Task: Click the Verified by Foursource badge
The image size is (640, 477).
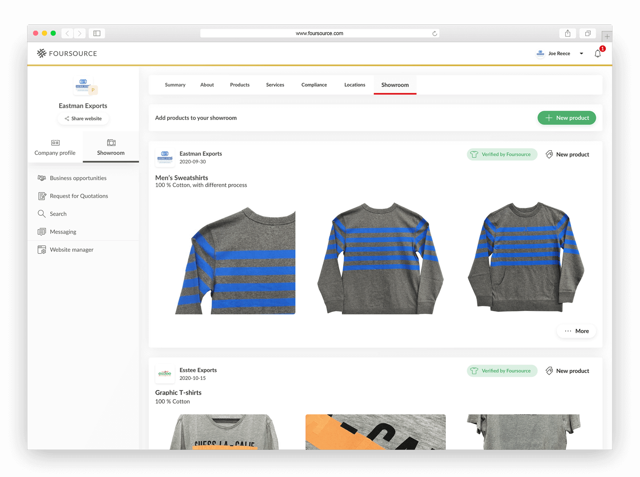Action: coord(502,154)
